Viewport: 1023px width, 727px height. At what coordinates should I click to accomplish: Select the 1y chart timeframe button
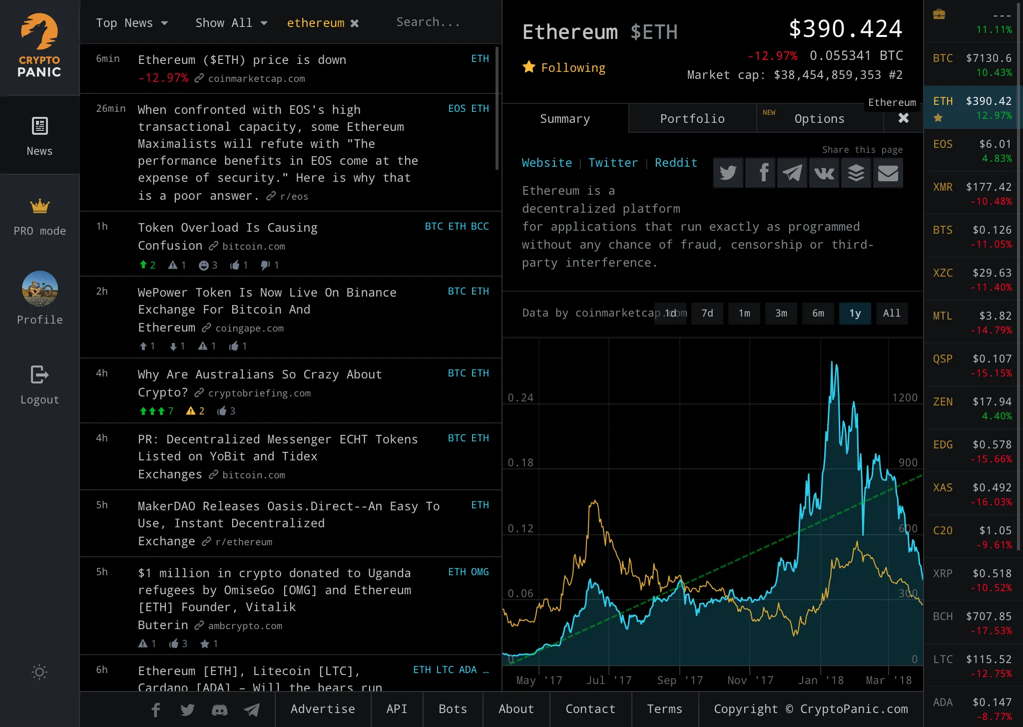click(x=855, y=313)
